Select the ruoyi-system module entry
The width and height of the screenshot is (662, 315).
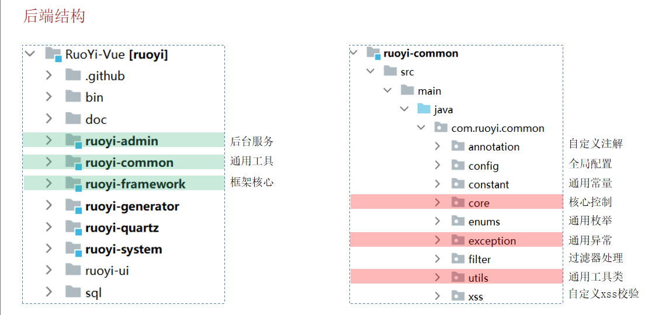point(123,249)
